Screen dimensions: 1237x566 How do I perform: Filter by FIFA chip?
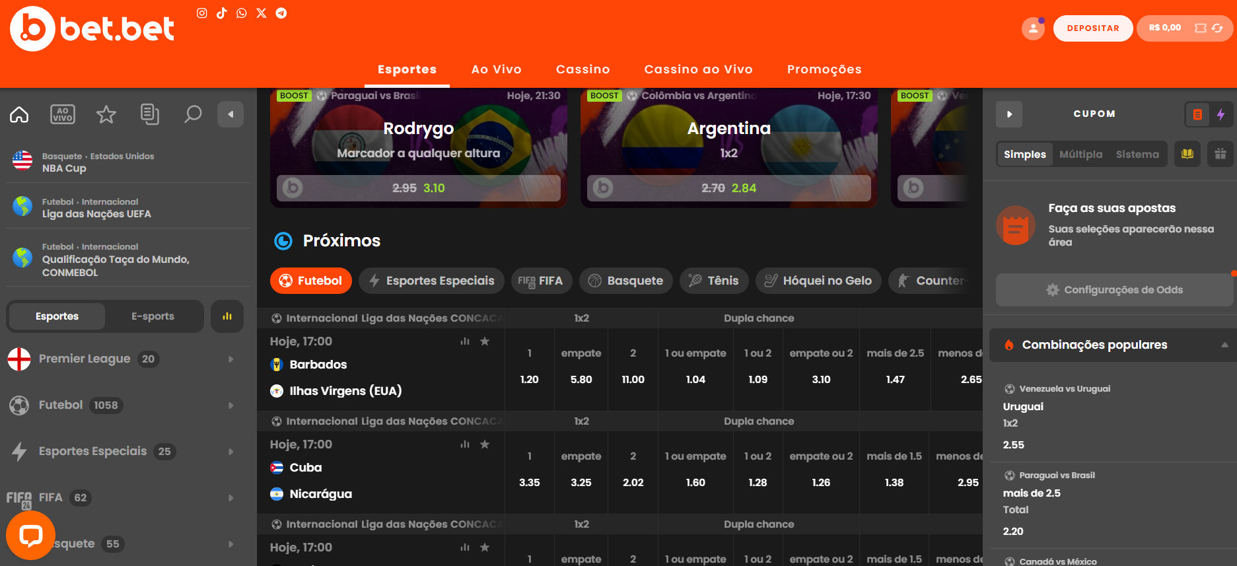(540, 281)
